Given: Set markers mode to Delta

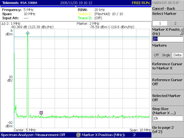Looking at the screenshot, I should coord(177,55).
